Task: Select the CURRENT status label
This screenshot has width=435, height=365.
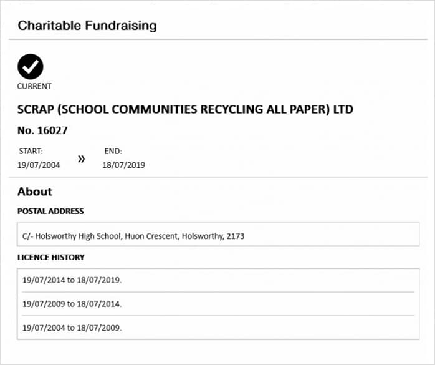Action: pos(34,86)
